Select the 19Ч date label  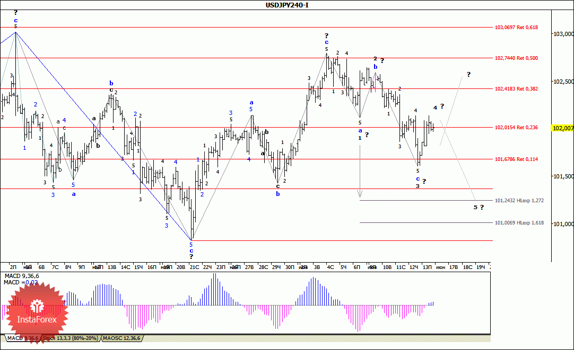[480, 267]
